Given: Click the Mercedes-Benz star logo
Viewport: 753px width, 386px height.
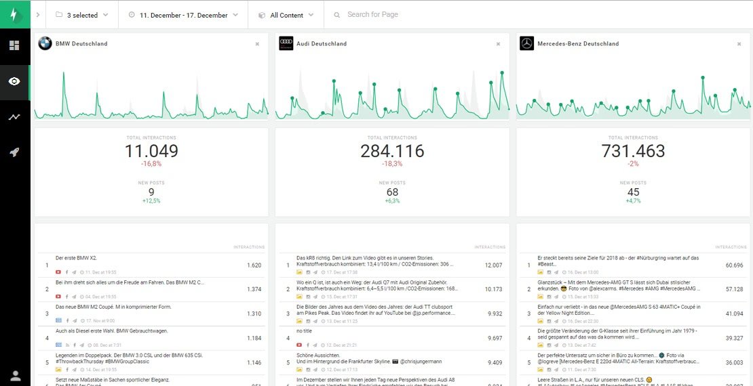Looking at the screenshot, I should pyautogui.click(x=527, y=43).
